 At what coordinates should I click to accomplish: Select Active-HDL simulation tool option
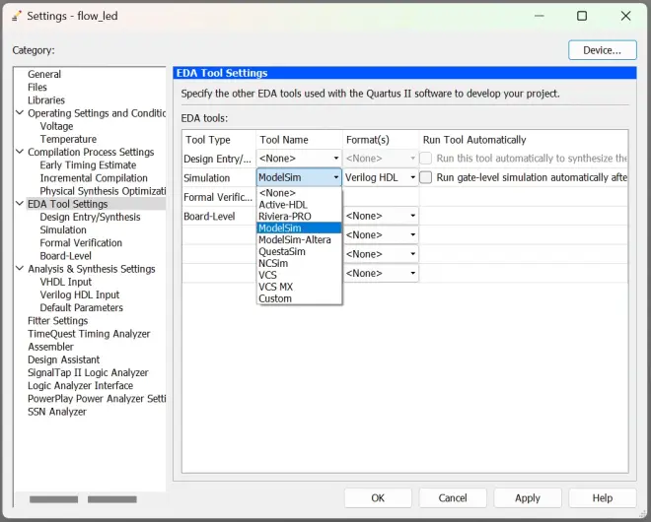[282, 204]
